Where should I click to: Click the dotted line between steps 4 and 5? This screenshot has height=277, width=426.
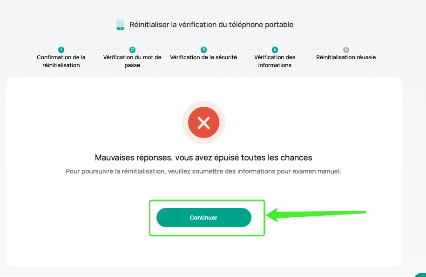coord(310,50)
